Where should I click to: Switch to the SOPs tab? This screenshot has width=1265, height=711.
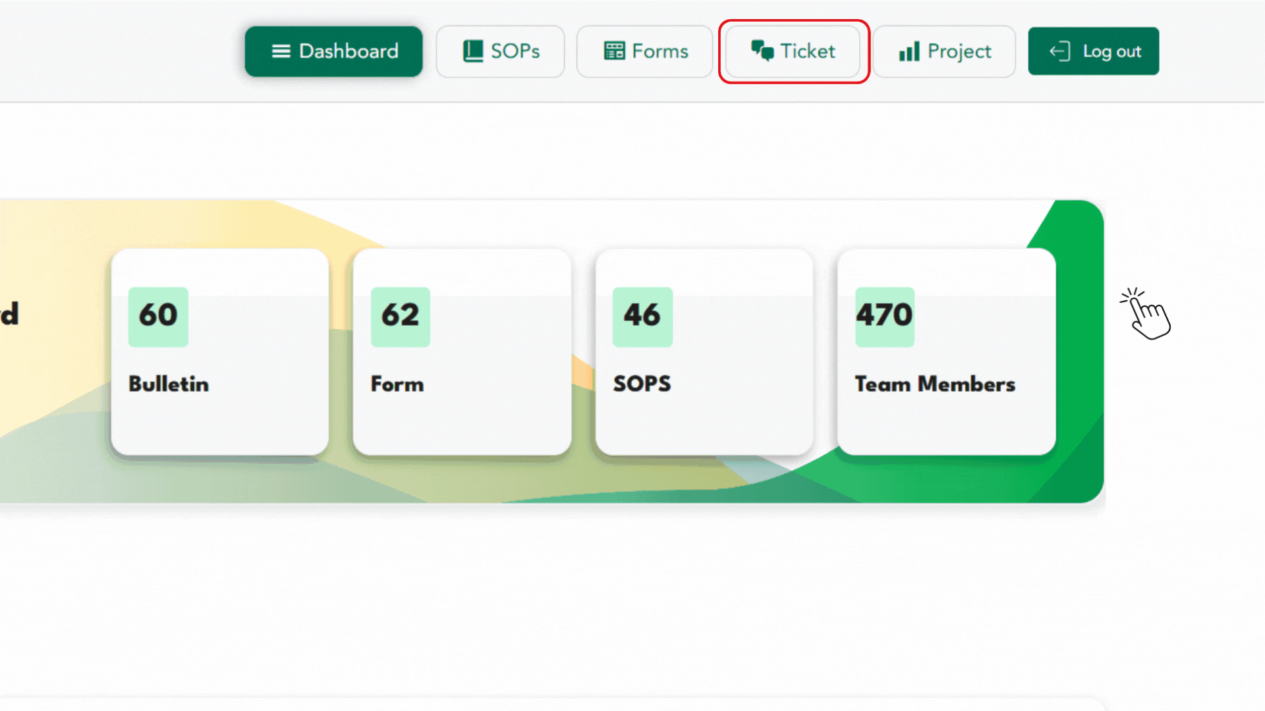point(515,51)
